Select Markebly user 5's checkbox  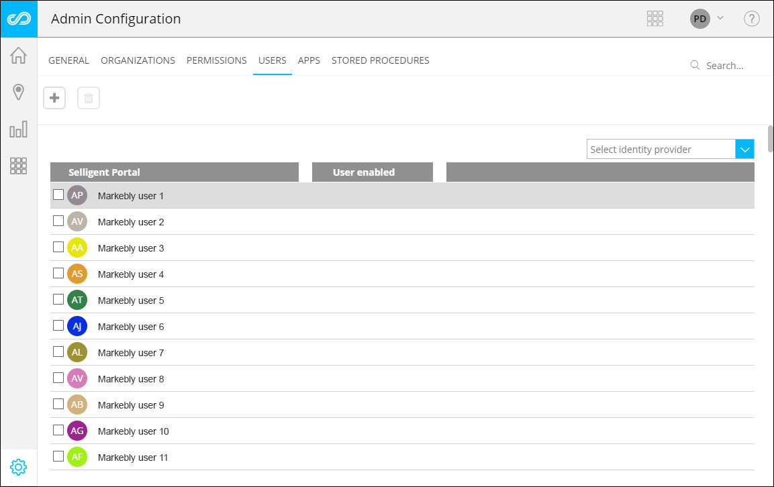click(58, 299)
